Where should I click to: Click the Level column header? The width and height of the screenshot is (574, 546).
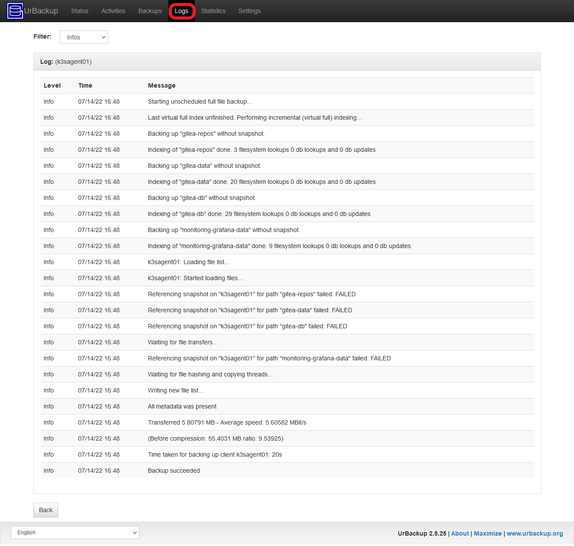click(52, 85)
